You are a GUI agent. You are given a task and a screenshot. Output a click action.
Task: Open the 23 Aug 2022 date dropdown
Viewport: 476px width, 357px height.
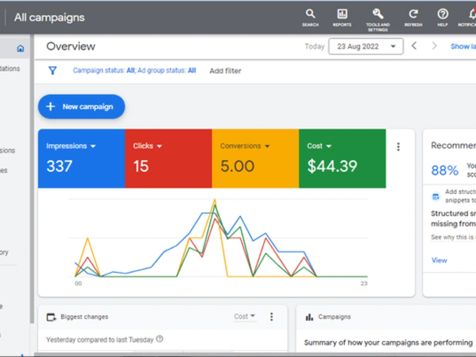[x=366, y=47]
